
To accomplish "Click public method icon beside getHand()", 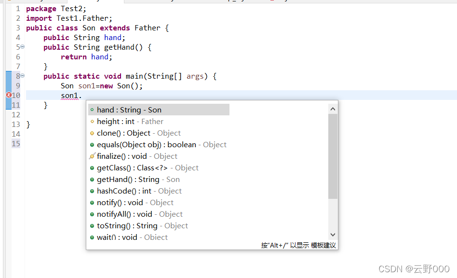I will (92, 180).
